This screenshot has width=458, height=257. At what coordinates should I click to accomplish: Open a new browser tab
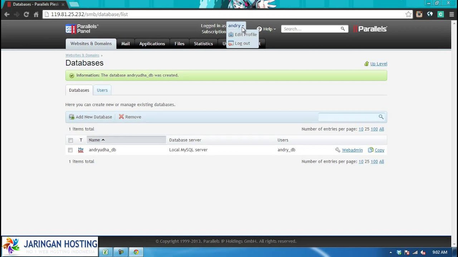coord(74,4)
